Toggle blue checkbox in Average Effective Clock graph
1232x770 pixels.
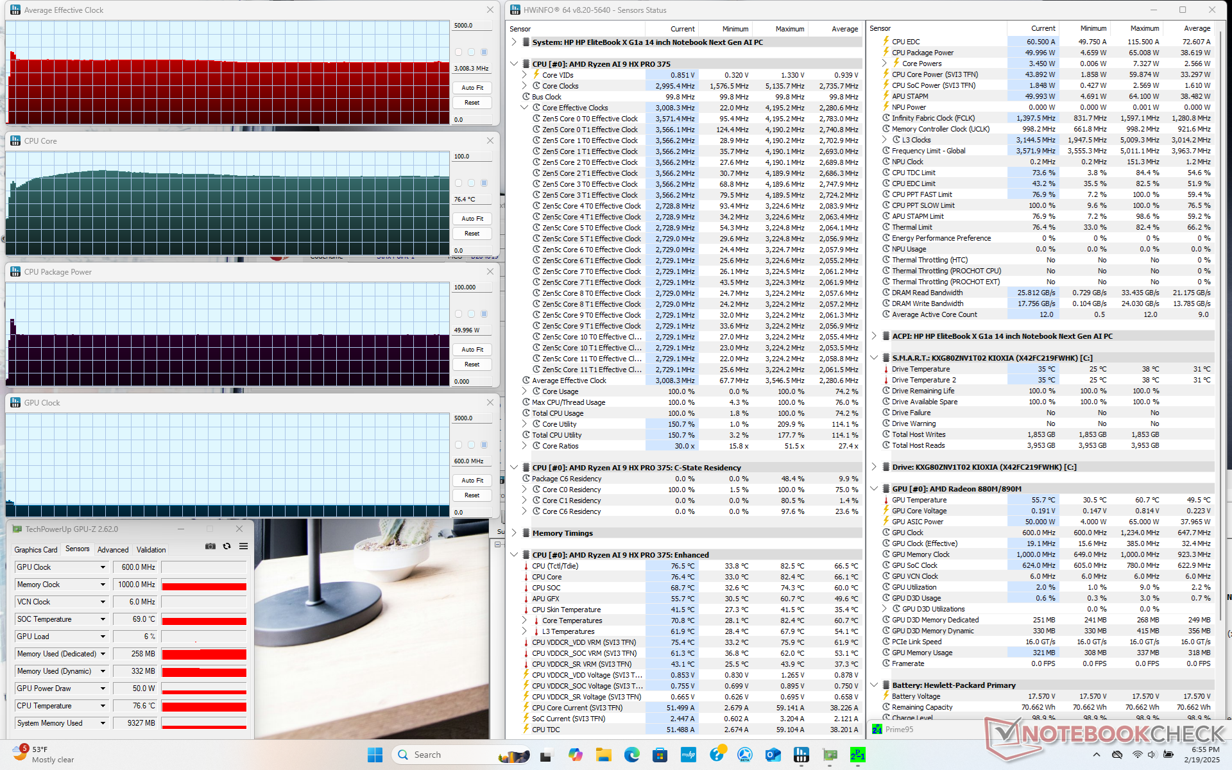click(x=484, y=52)
